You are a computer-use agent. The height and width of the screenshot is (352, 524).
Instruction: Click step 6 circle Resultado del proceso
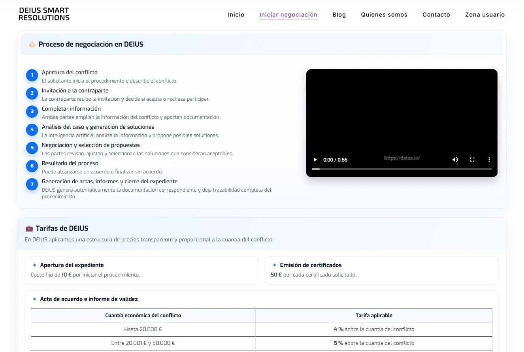(x=32, y=166)
